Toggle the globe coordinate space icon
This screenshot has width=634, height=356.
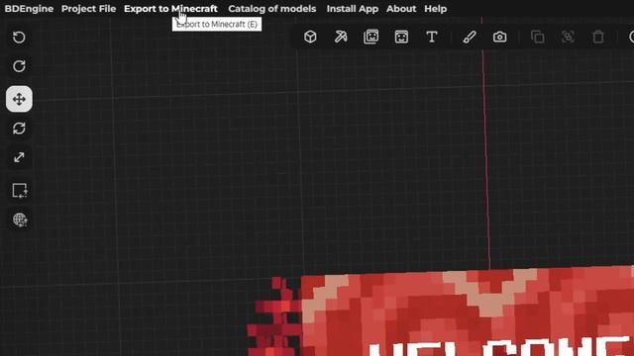(20, 220)
